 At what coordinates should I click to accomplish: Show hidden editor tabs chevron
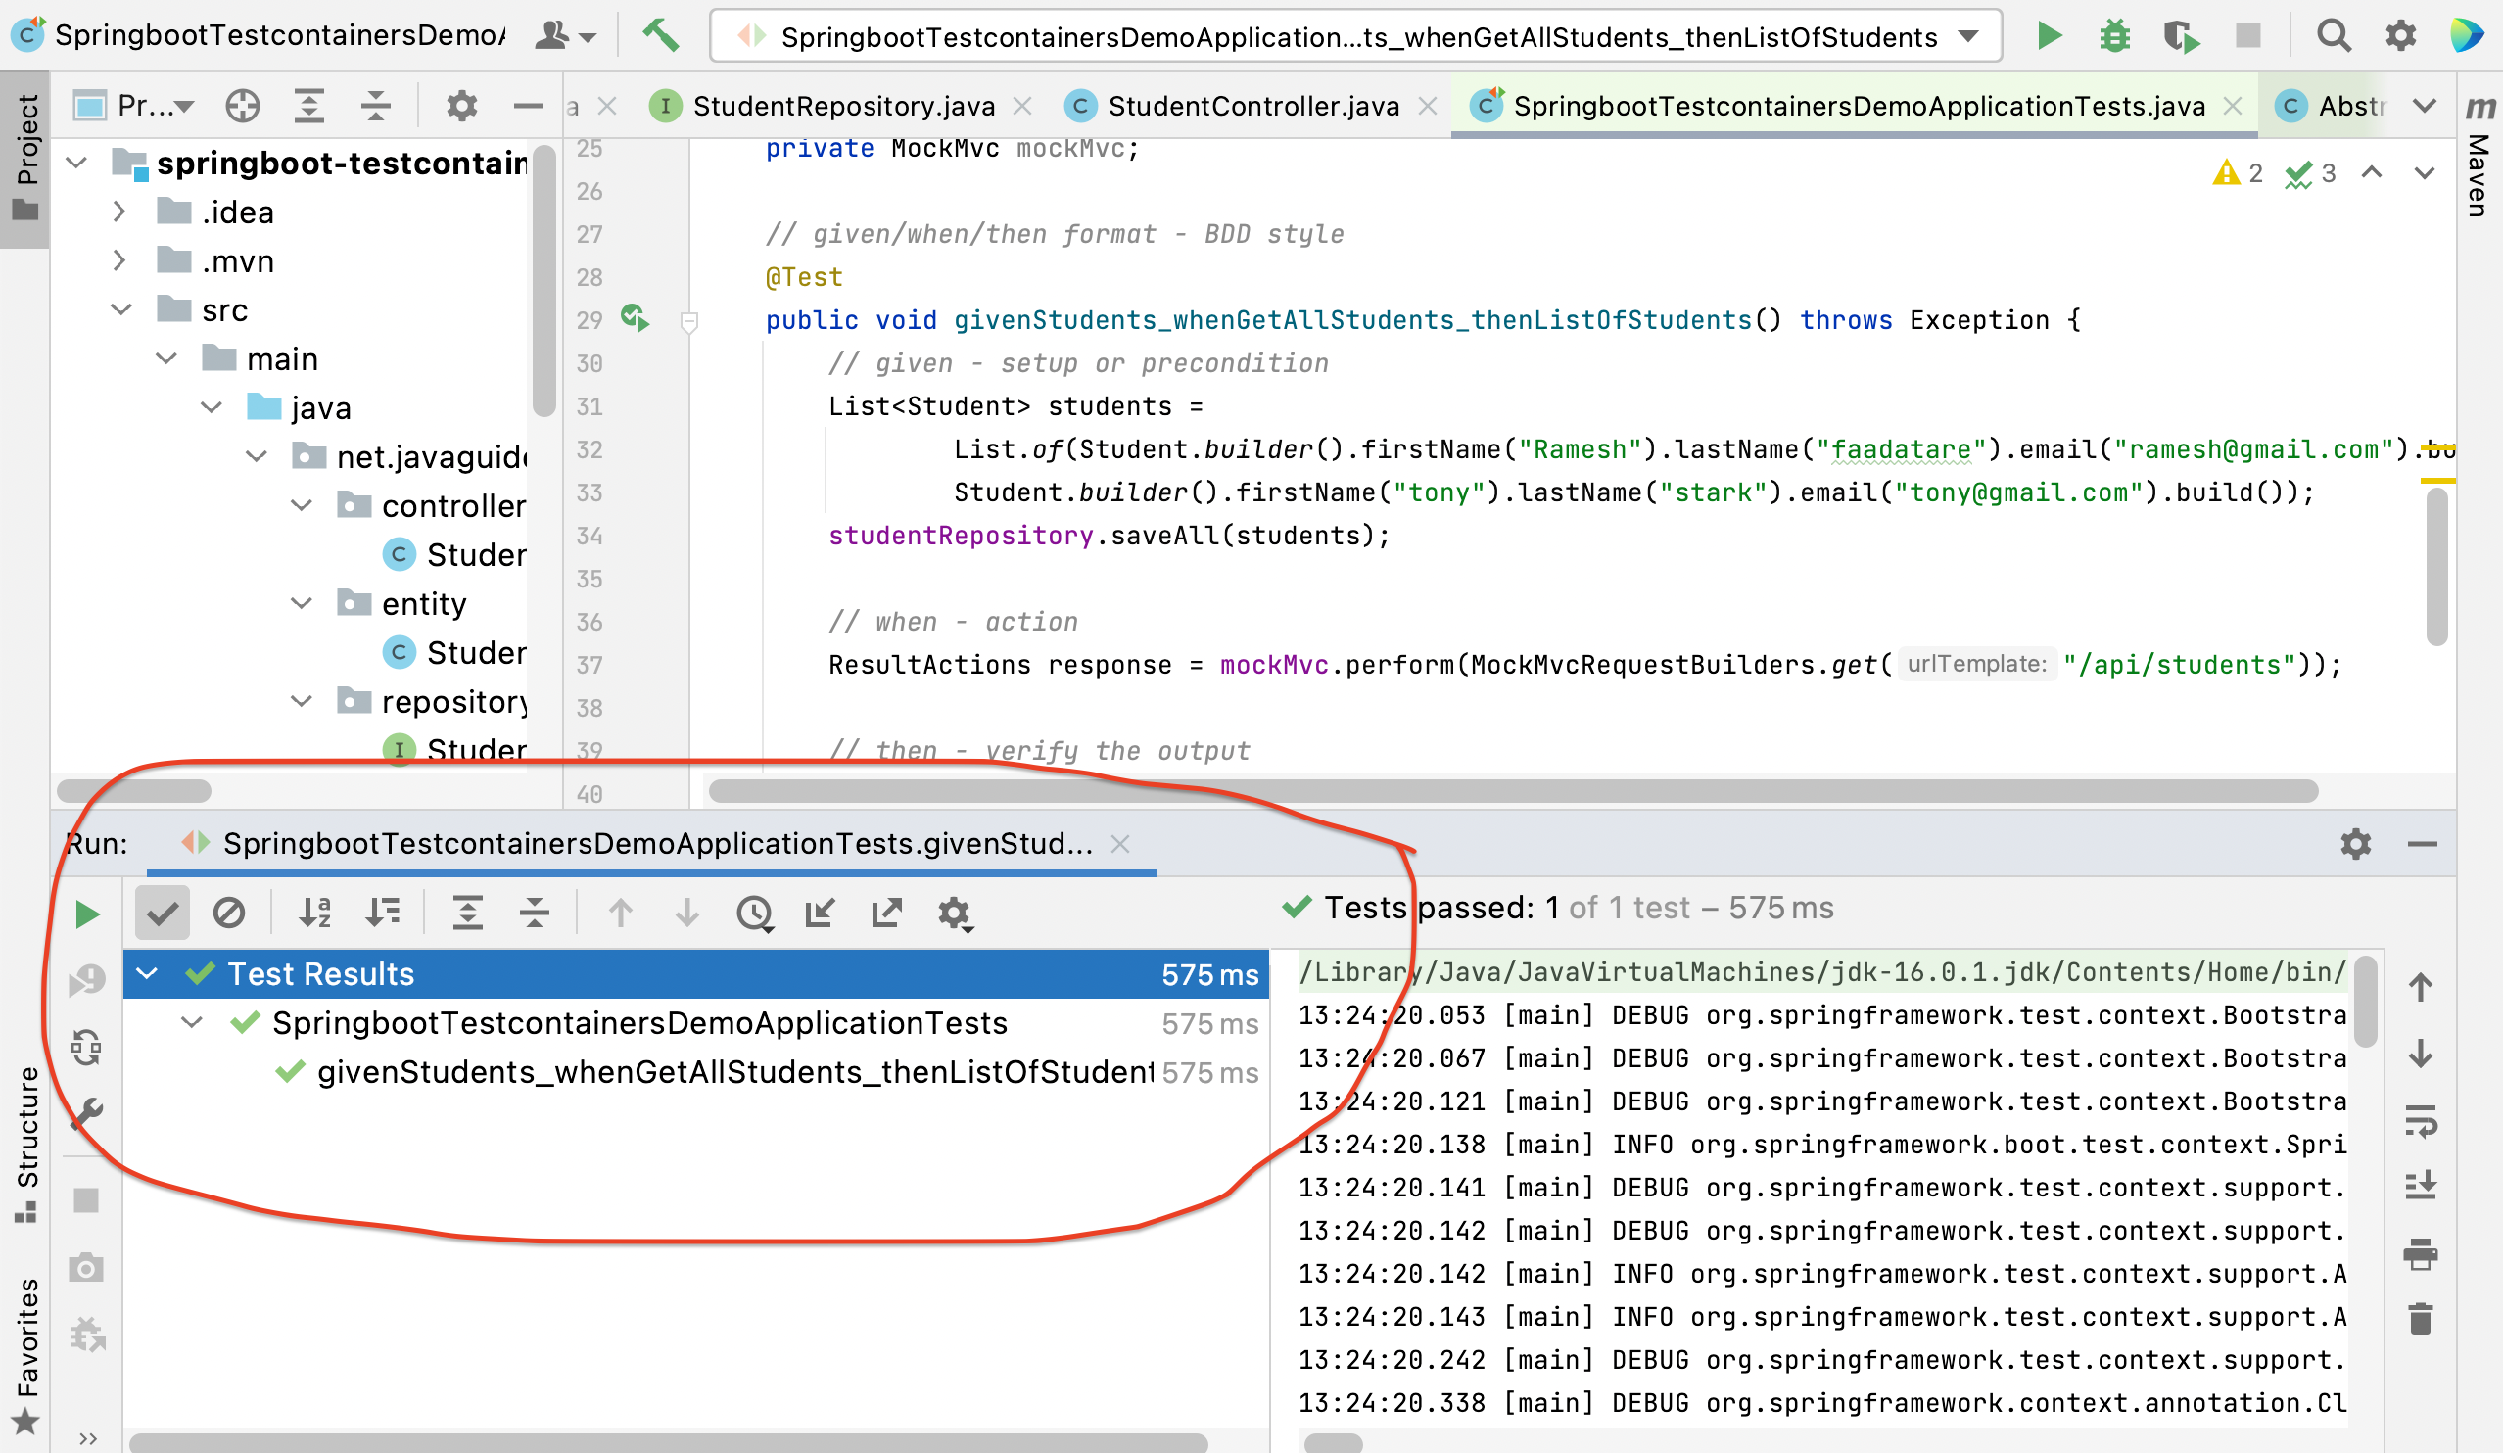coord(2425,106)
